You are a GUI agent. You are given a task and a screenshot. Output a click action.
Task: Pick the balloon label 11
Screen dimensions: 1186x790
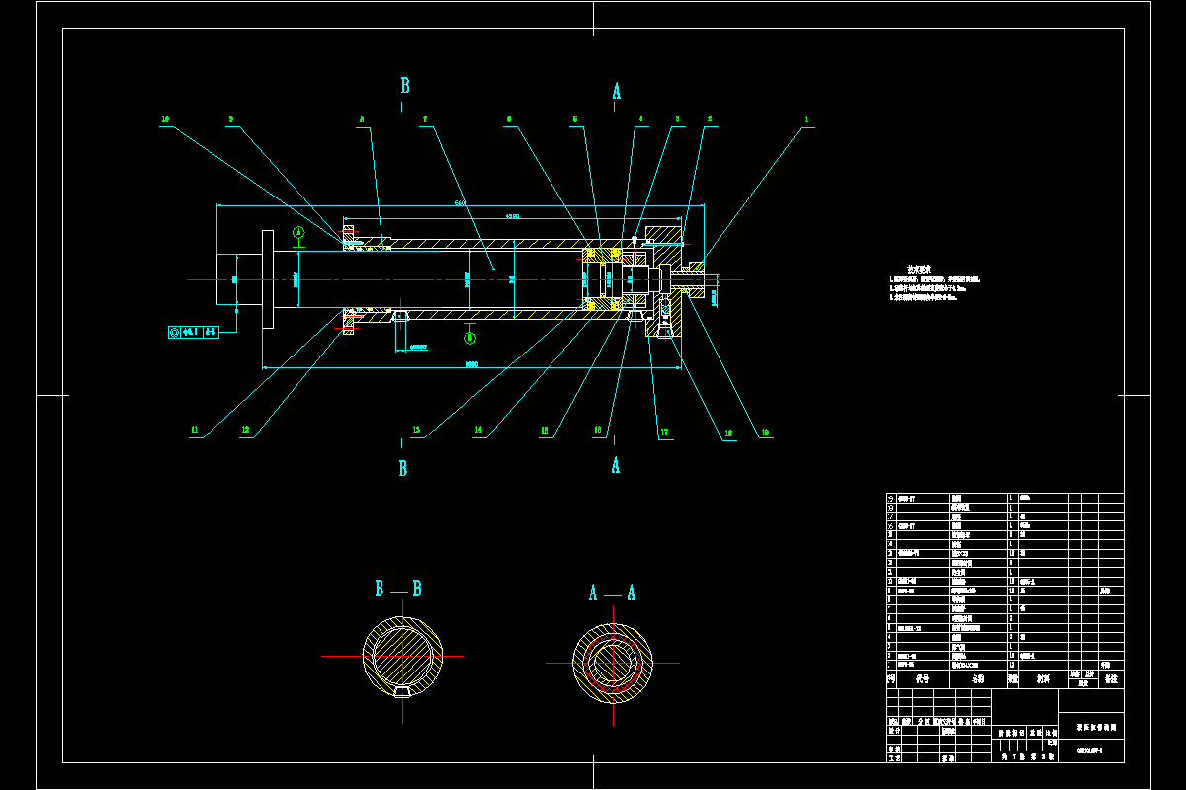coord(195,431)
